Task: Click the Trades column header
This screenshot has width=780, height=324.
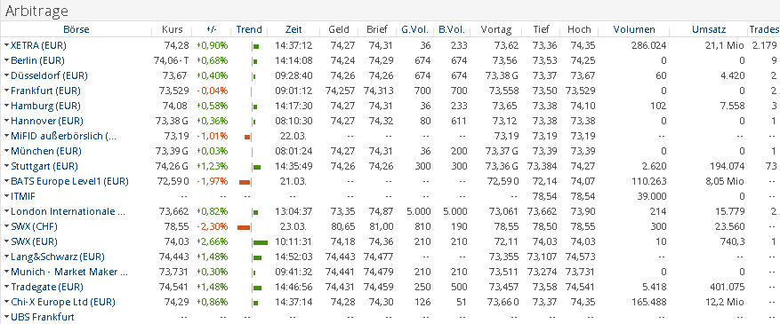Action: click(x=763, y=29)
